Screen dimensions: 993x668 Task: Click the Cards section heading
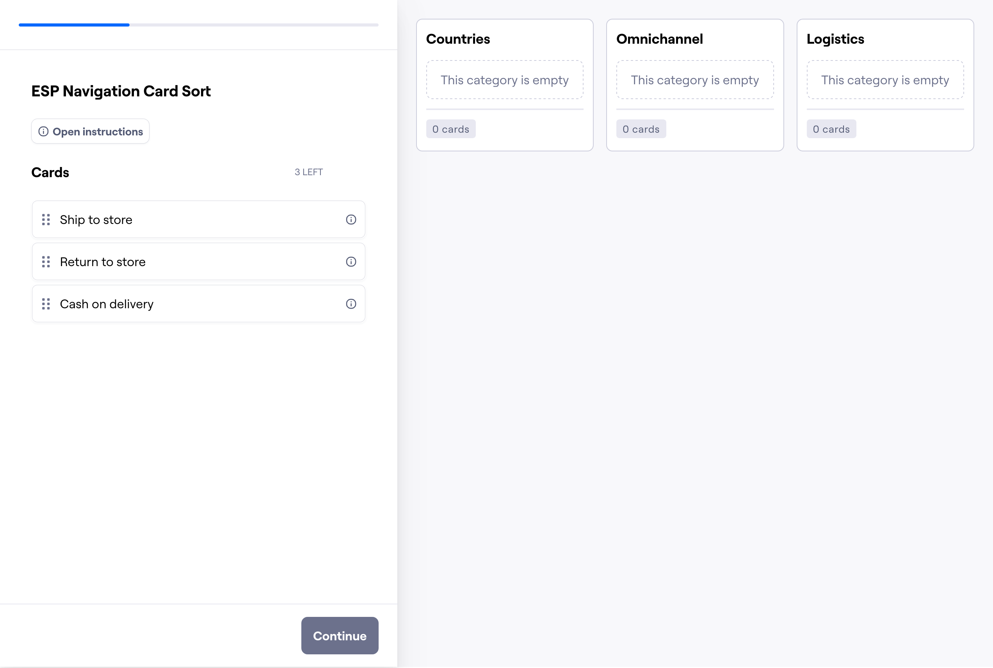pos(50,172)
